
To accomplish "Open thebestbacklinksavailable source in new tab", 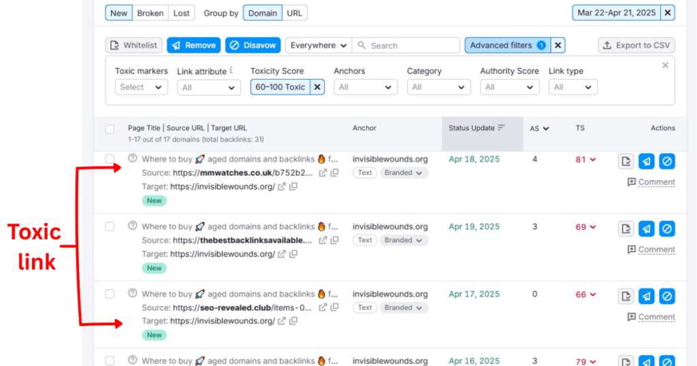I will pos(323,240).
